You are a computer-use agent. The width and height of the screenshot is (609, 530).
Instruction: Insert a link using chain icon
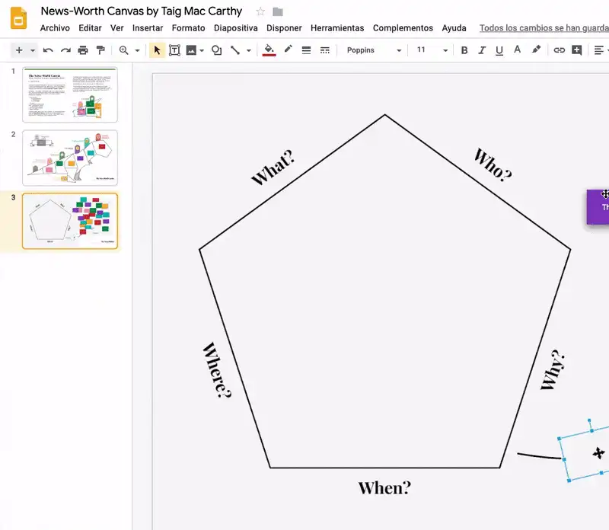(x=559, y=50)
